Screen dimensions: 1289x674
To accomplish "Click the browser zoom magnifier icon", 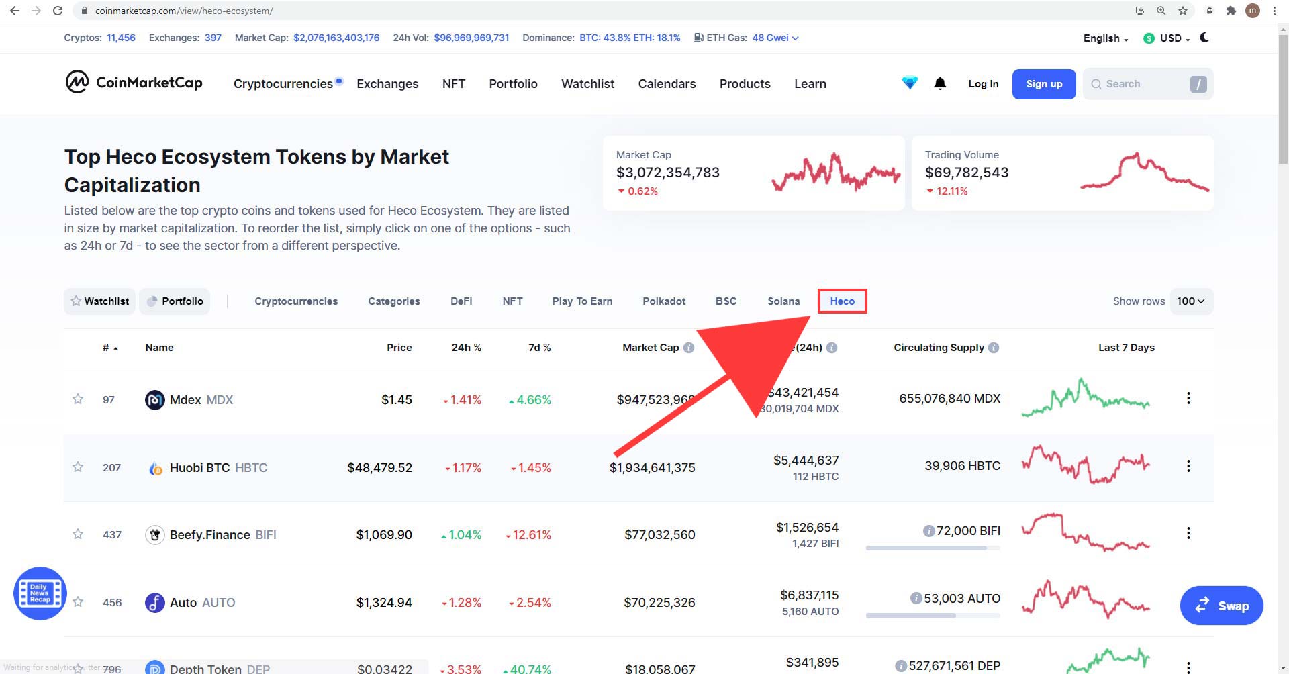I will 1161,11.
